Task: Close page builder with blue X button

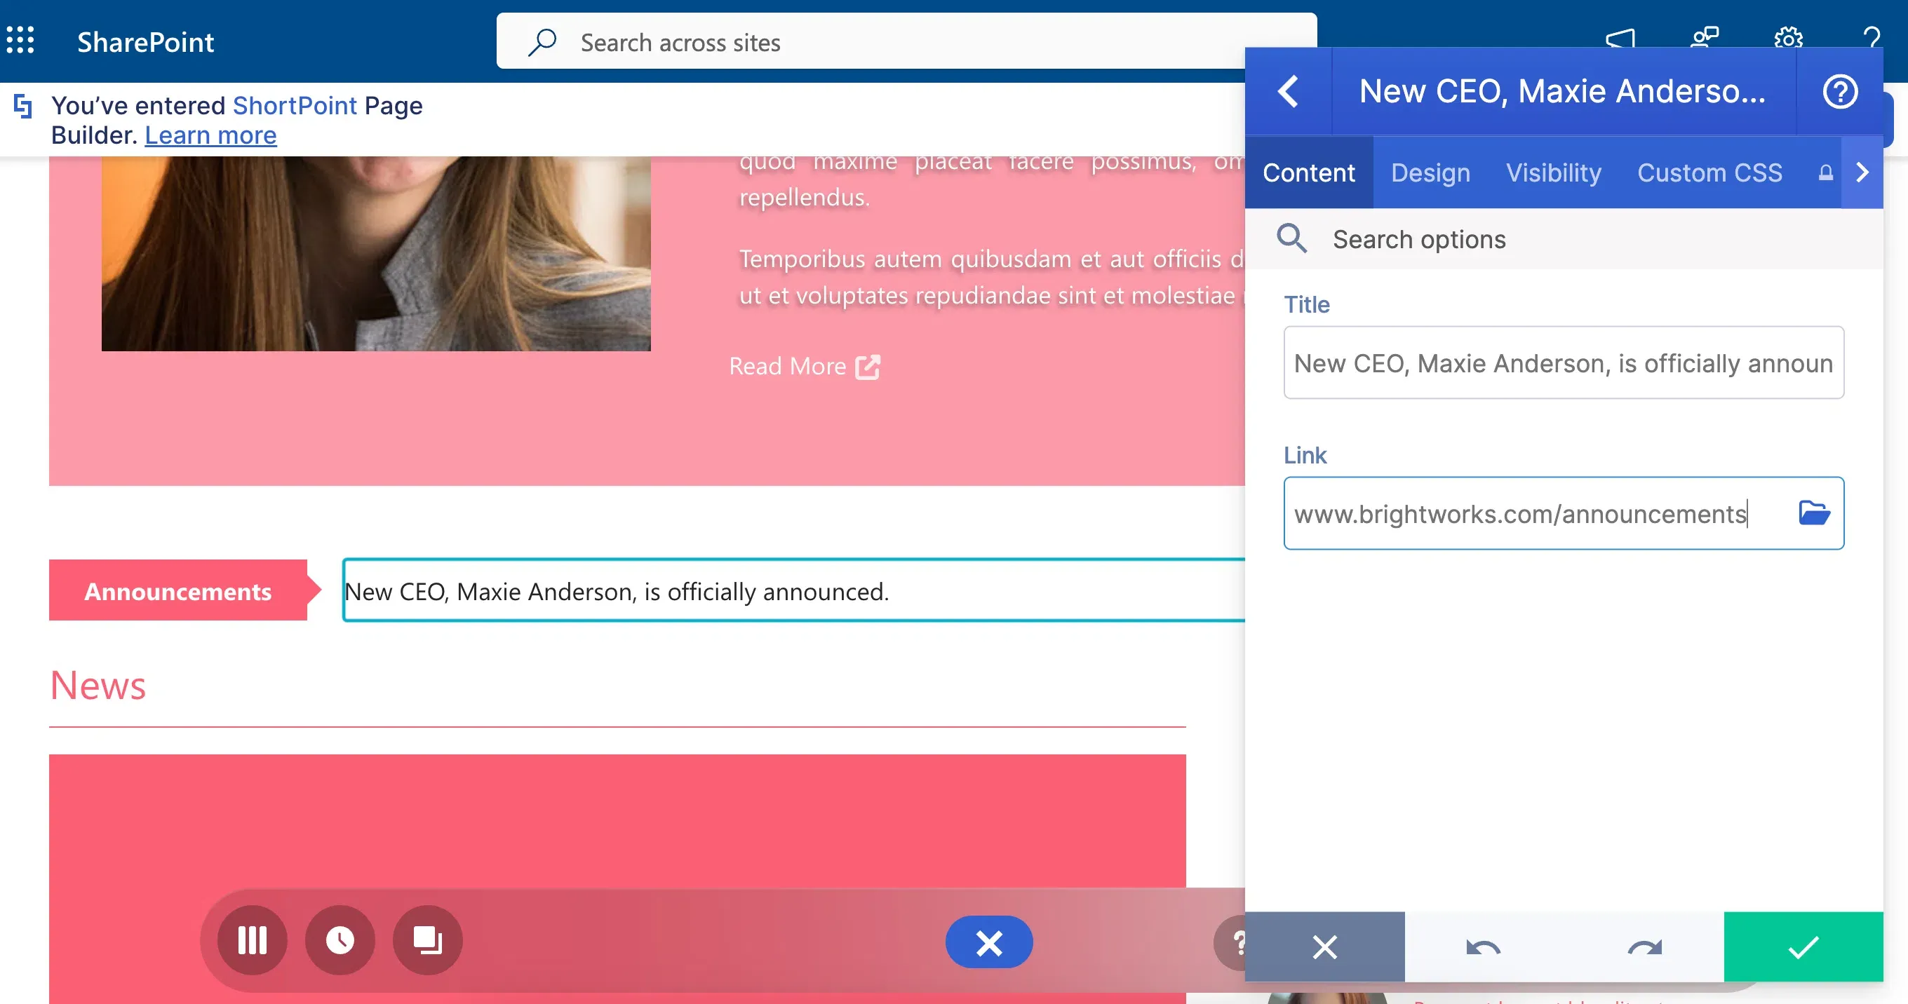Action: 989,942
